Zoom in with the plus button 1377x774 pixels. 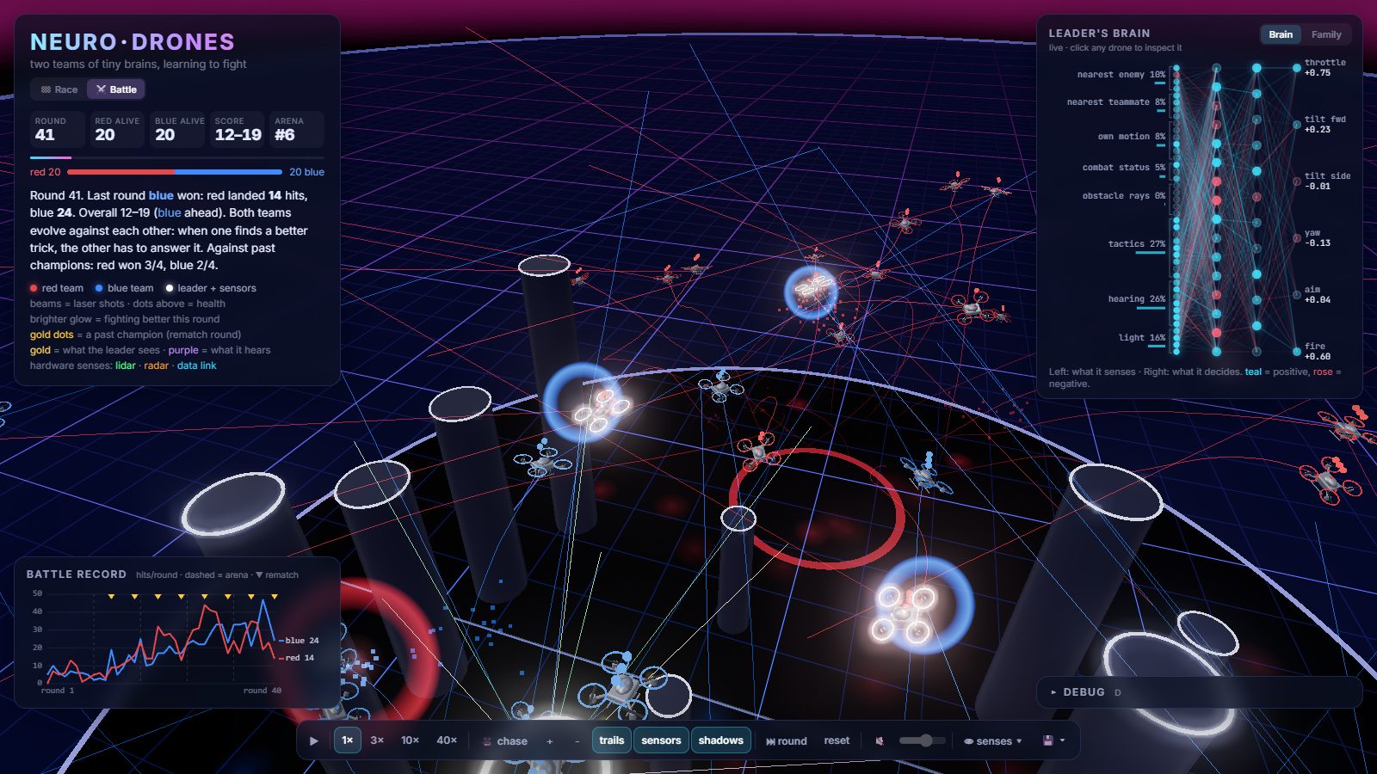click(550, 741)
